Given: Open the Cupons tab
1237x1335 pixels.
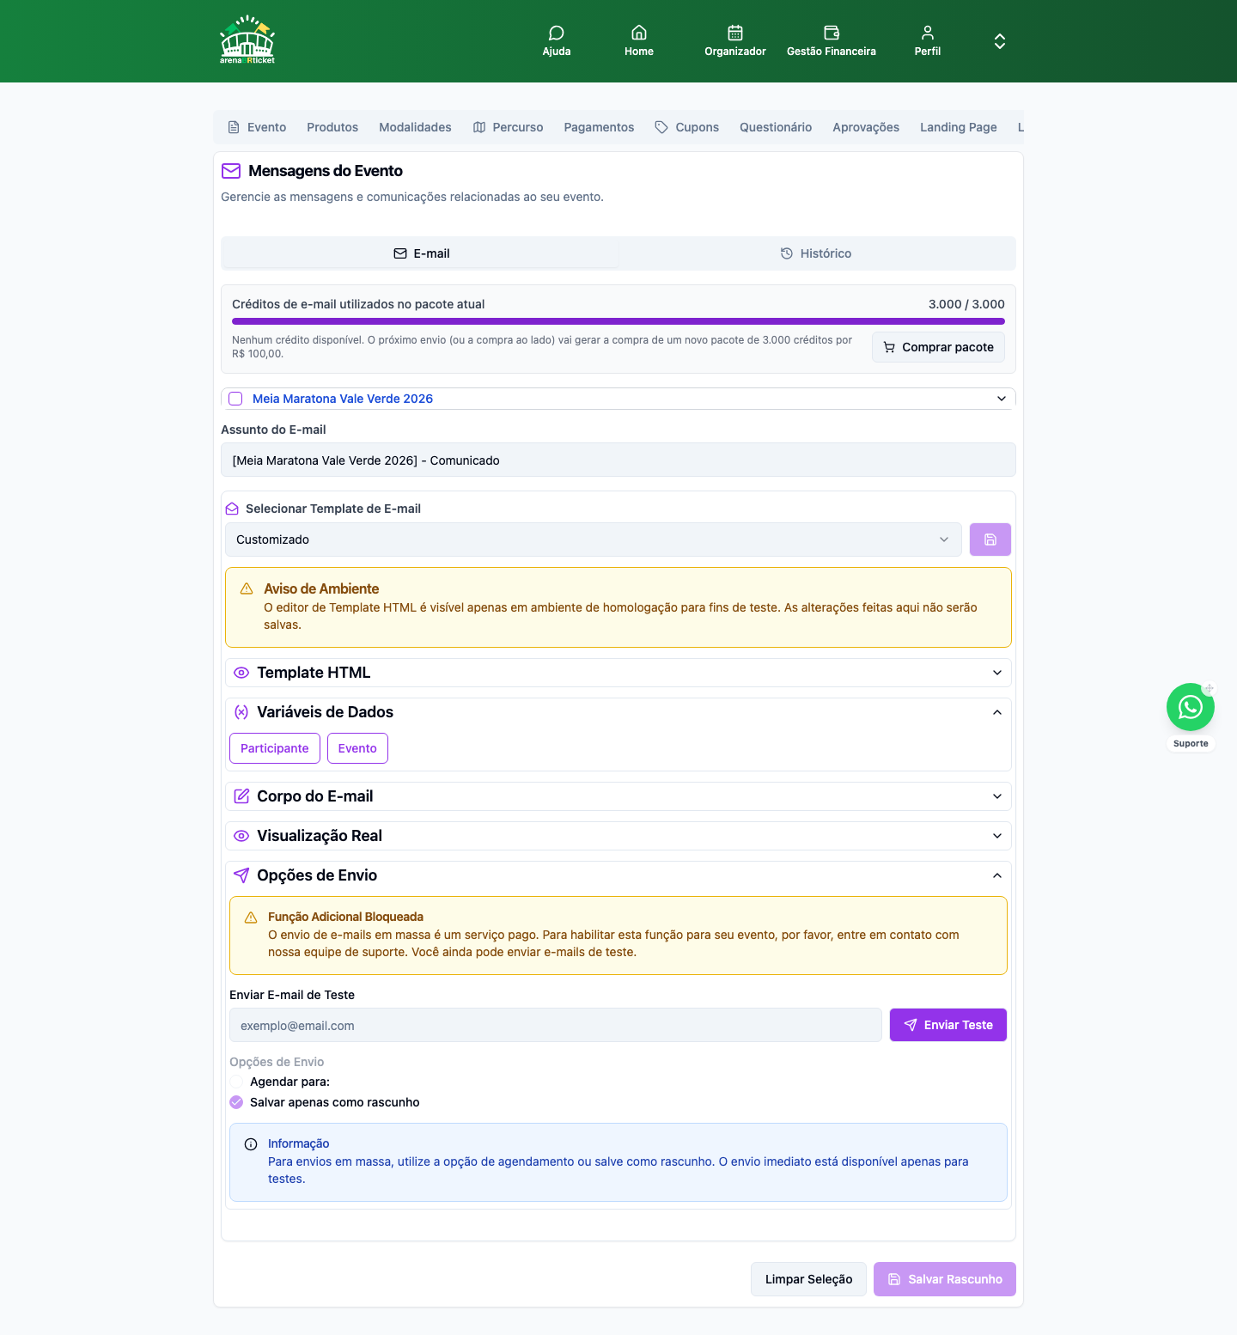Looking at the screenshot, I should pos(686,127).
